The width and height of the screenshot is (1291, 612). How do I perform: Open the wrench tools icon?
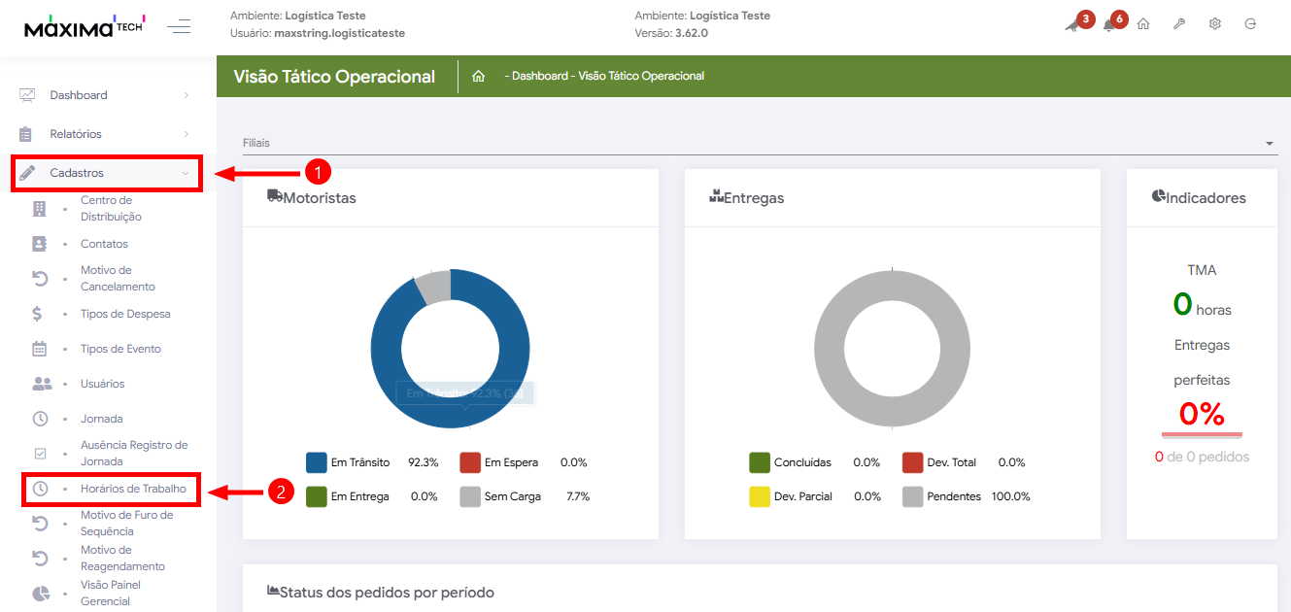1179,24
